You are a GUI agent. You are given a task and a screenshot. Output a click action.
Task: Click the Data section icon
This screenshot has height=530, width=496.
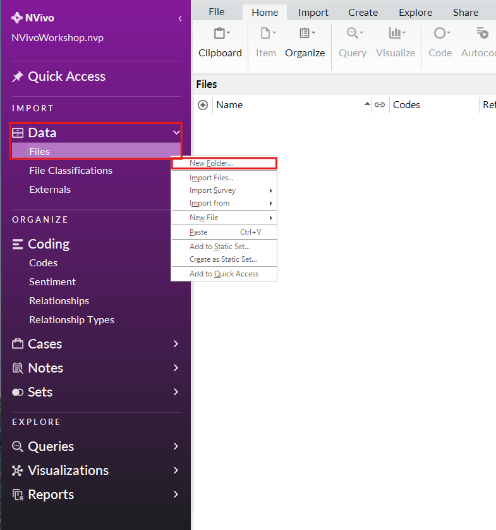coord(18,133)
